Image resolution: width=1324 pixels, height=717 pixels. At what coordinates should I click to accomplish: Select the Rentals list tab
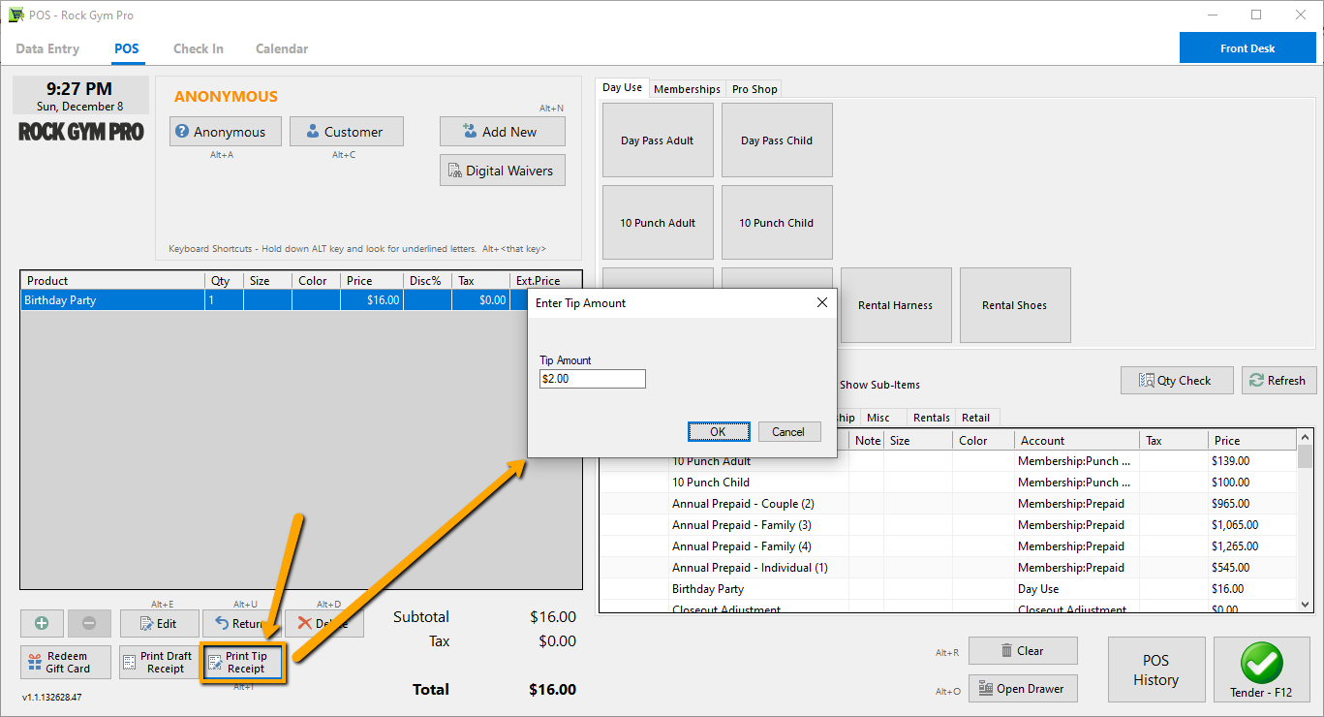pos(932,418)
